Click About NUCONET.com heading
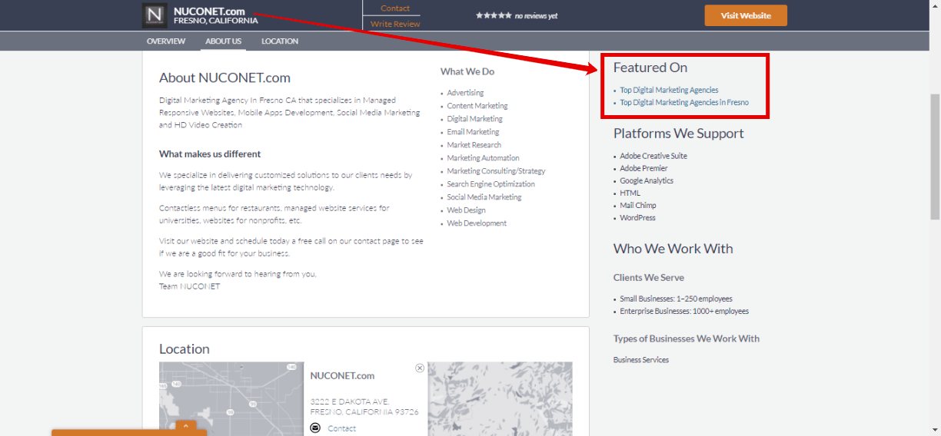The image size is (941, 436). pos(224,78)
